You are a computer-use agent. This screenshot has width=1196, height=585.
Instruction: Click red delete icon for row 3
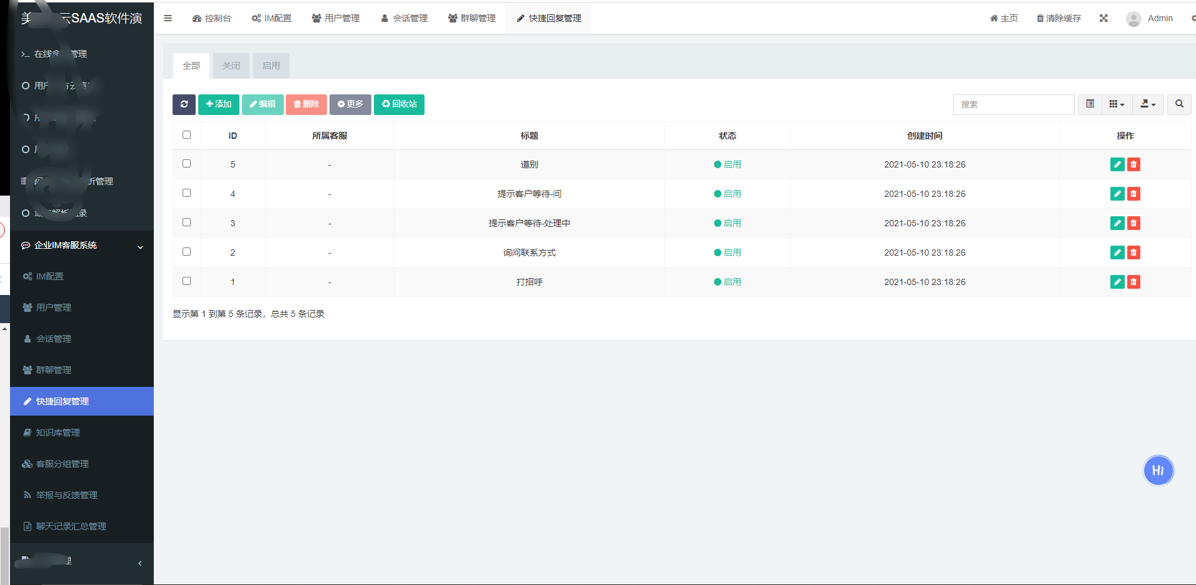click(x=1133, y=223)
